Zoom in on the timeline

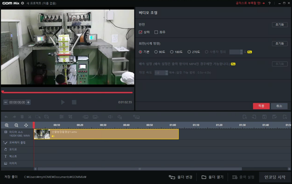(x=7, y=125)
